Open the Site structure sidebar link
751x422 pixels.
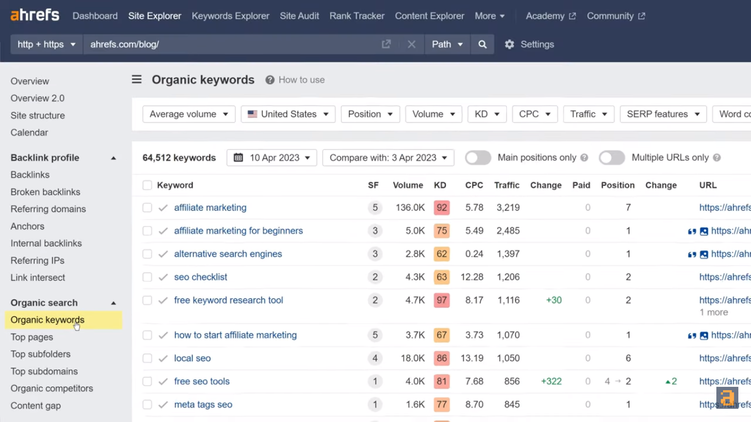(x=37, y=115)
